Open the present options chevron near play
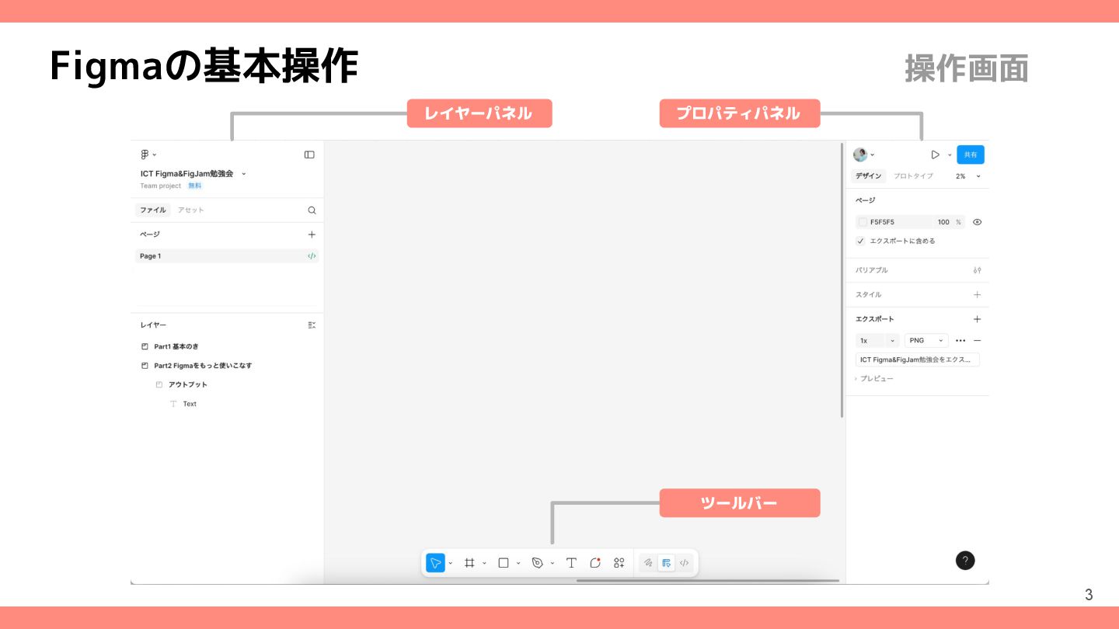 tap(950, 155)
